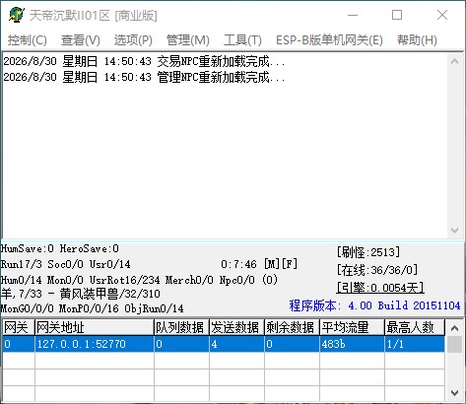466x404 pixels.
Task: Click the 黄风装甲兽/32/310 status line
Action: [x=81, y=294]
